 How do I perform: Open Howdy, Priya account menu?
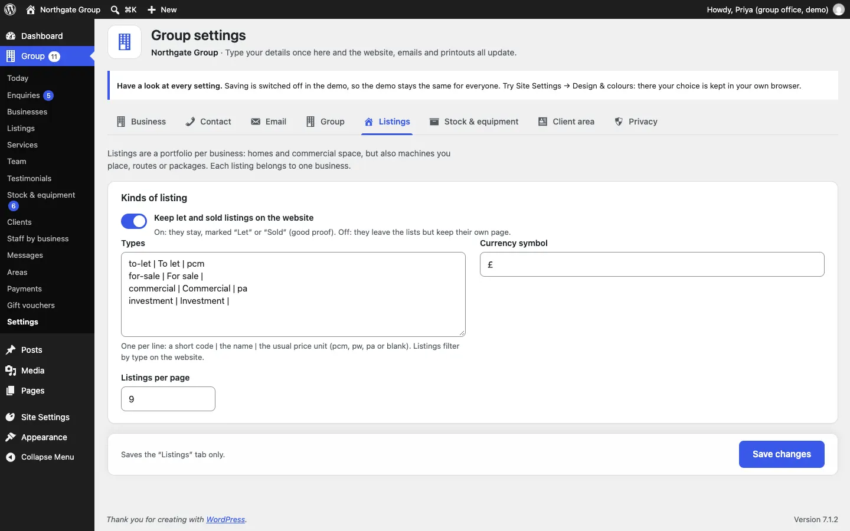[x=776, y=9]
